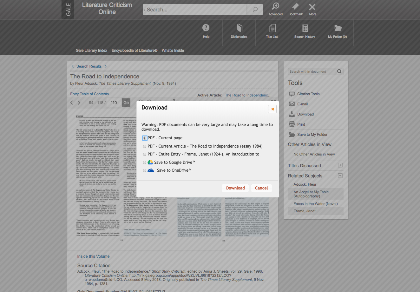The height and width of the screenshot is (292, 420).
Task: Click Save to My Folder text link
Action: 312,135
